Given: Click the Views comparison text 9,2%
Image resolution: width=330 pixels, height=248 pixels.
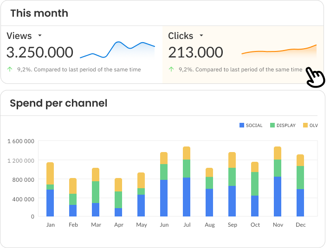Looking at the screenshot, I should 79,70.
